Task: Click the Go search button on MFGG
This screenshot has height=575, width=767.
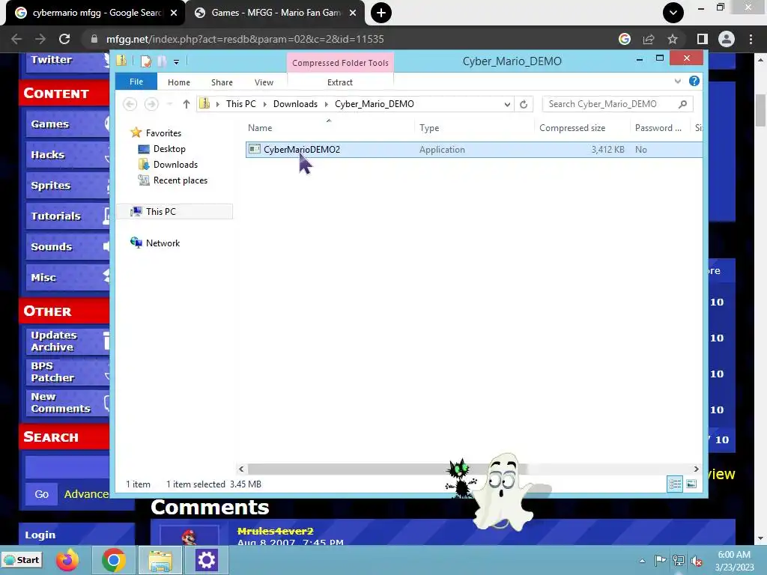Action: tap(42, 494)
